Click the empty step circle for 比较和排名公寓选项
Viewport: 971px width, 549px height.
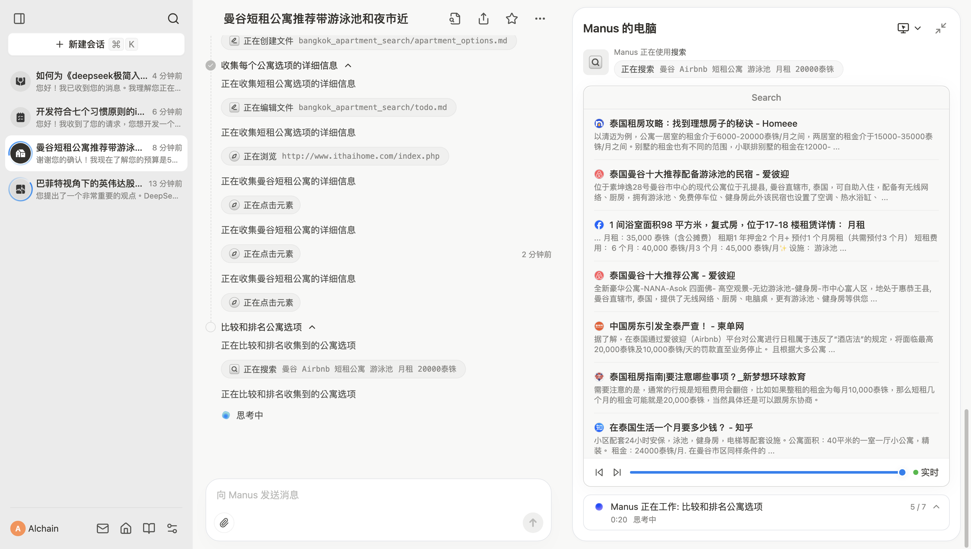(x=211, y=327)
